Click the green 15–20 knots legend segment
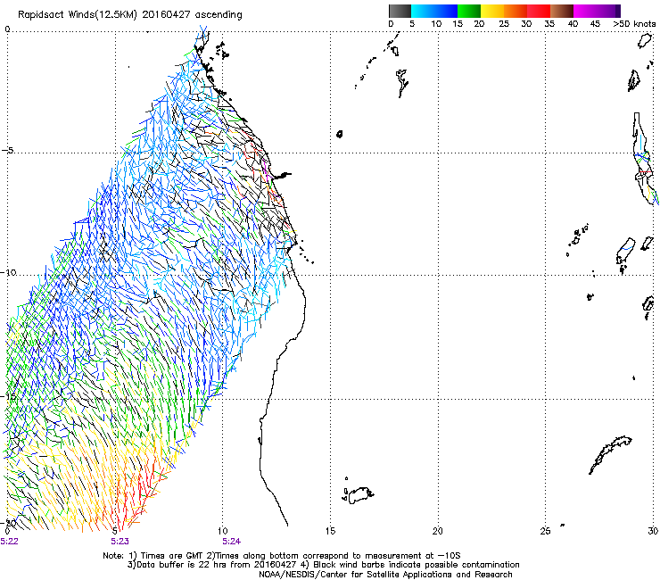This screenshot has width=660, height=580. click(469, 11)
